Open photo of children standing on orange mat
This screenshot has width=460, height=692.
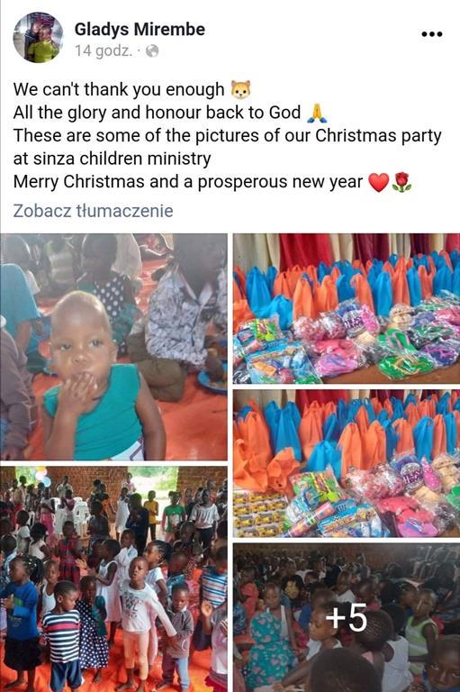113,579
